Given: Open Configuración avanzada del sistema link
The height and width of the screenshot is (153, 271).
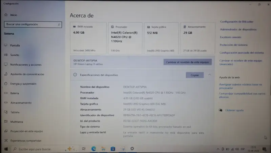Looking at the screenshot, I should point(242,53).
